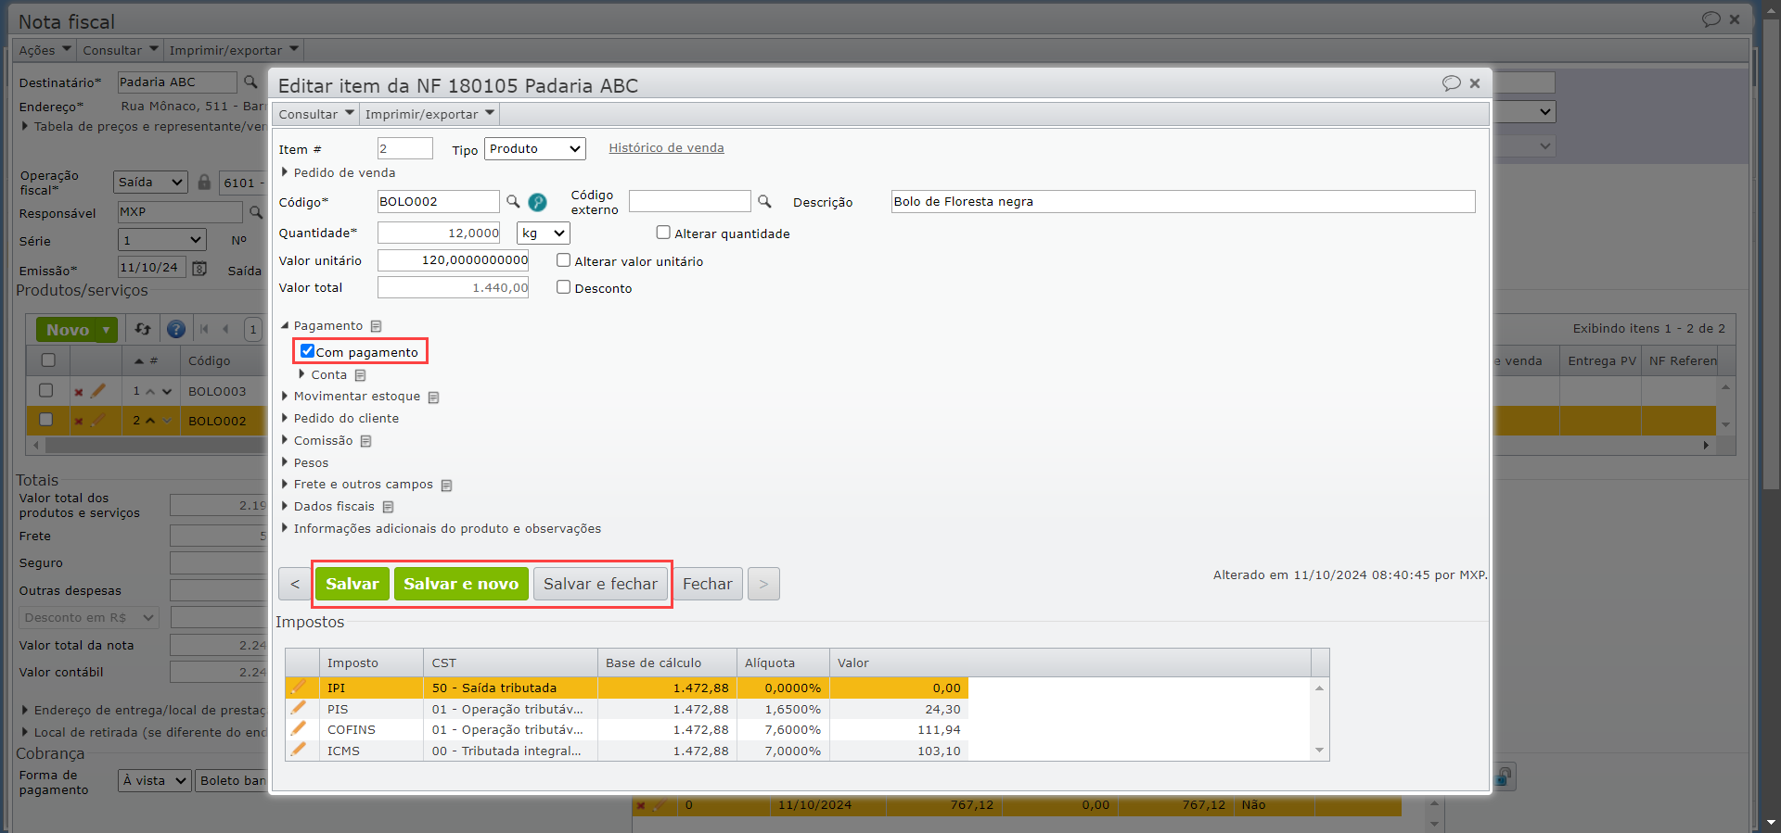This screenshot has width=1781, height=833.
Task: Move the BOLO002 item up
Action: coord(150,421)
